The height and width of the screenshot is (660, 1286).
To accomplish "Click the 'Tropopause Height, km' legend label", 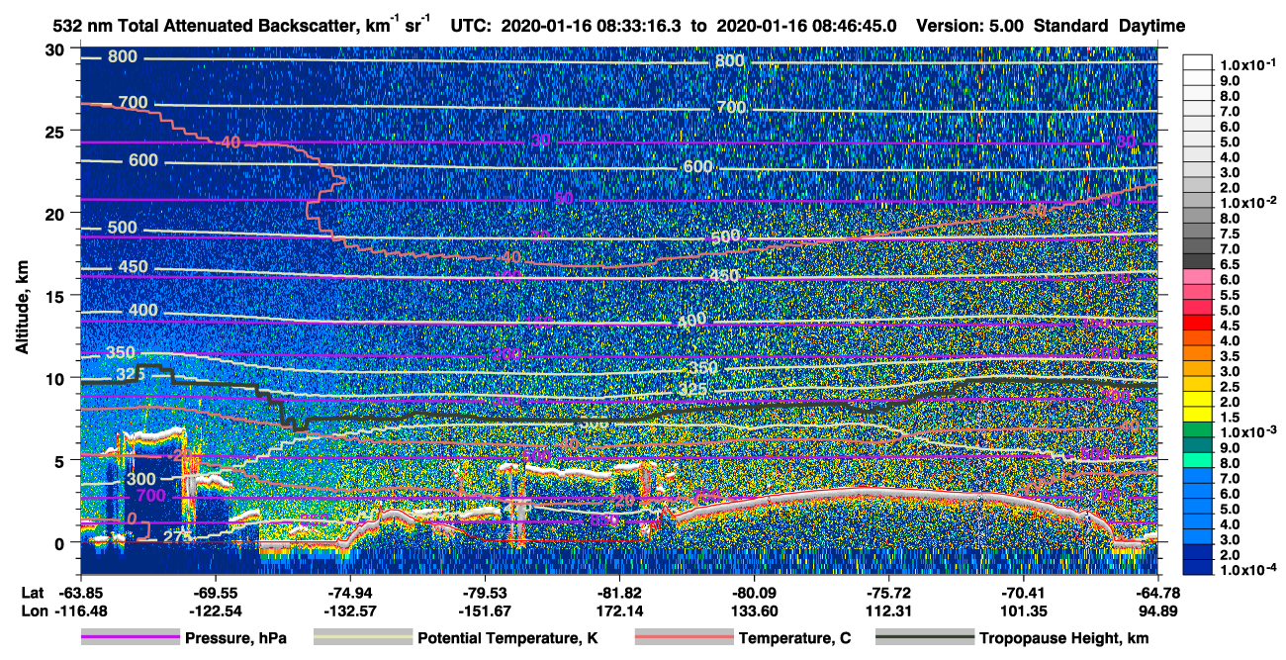I will 1064,638.
